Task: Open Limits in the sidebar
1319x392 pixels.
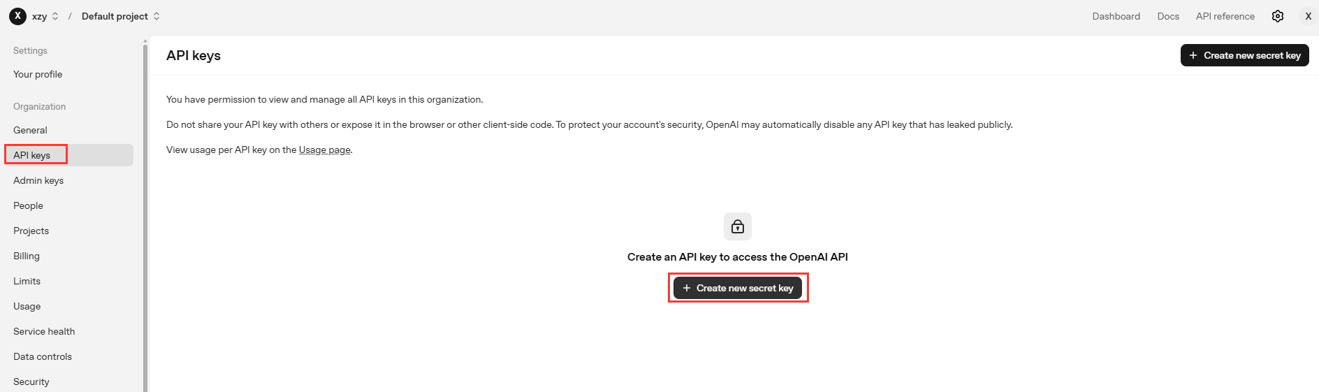Action: point(27,281)
